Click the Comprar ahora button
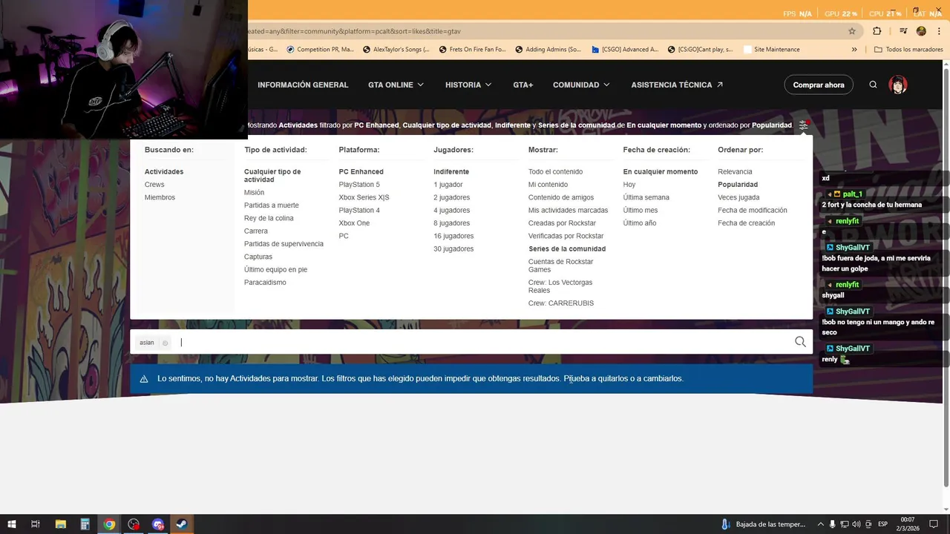Viewport: 950px width, 534px height. pyautogui.click(x=819, y=85)
